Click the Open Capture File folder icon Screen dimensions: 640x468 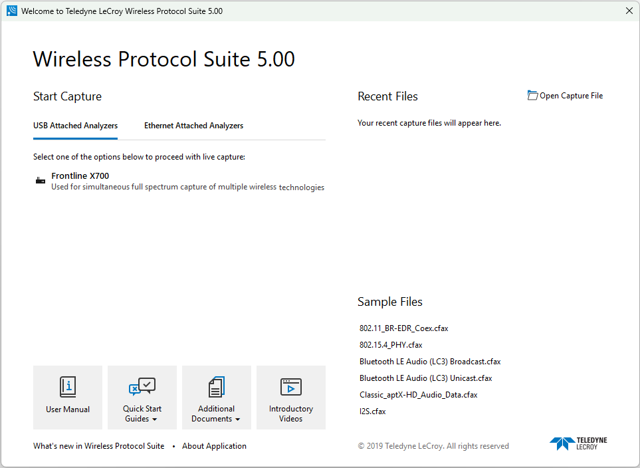tap(532, 96)
